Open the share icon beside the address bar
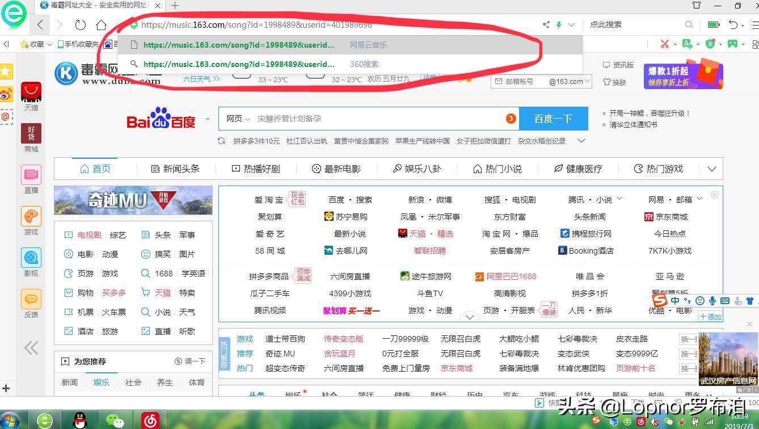The width and height of the screenshot is (759, 429). coord(546,25)
